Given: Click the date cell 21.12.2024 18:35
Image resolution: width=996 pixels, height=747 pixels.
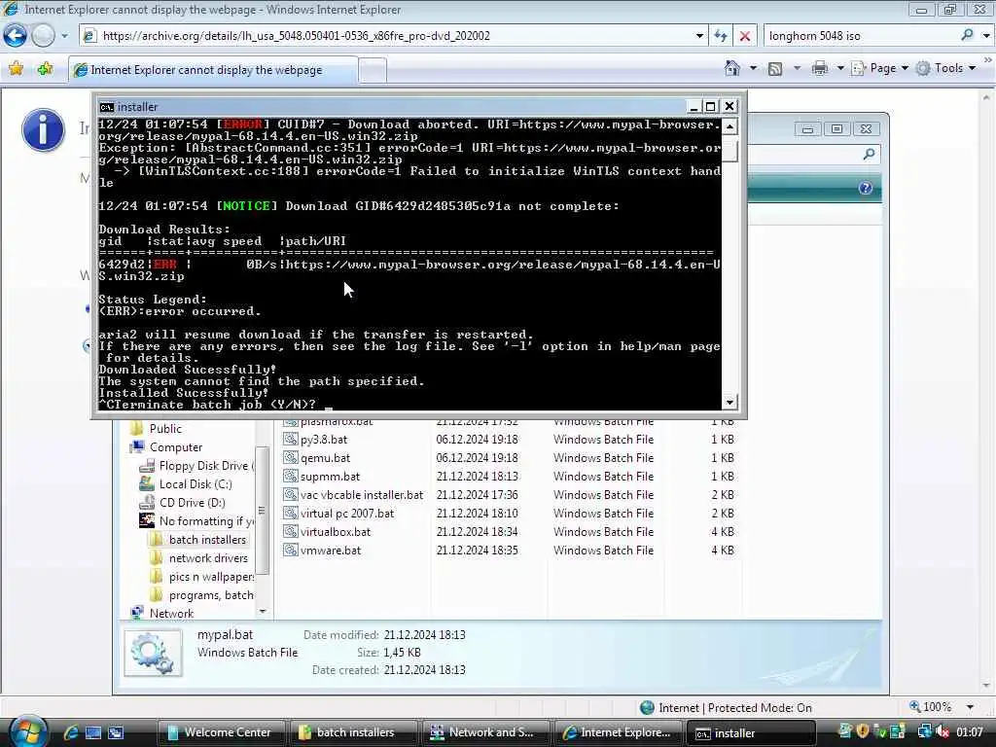Looking at the screenshot, I should 477,551.
